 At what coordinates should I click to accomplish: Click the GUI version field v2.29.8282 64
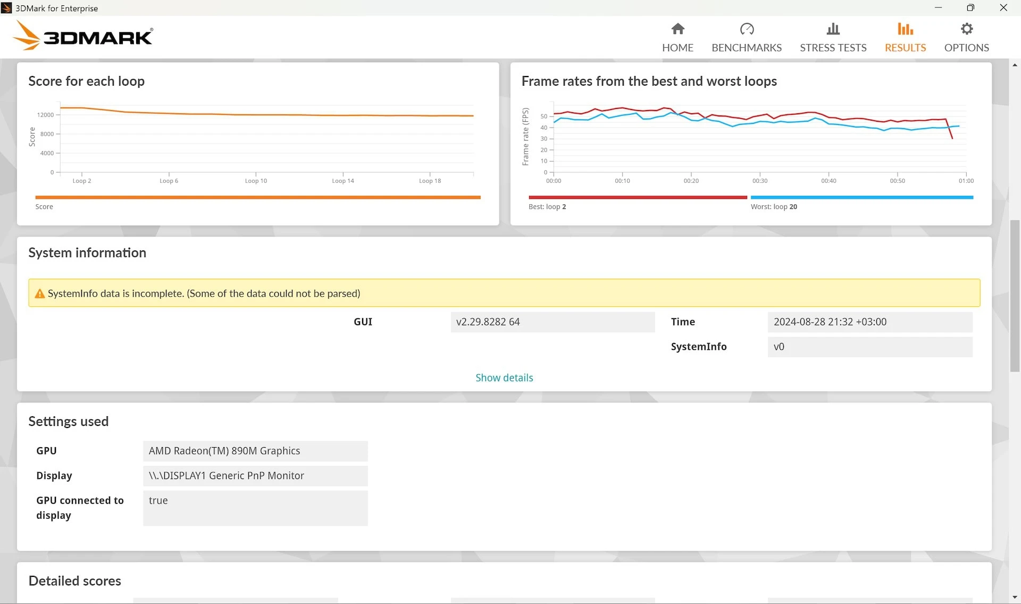(553, 322)
